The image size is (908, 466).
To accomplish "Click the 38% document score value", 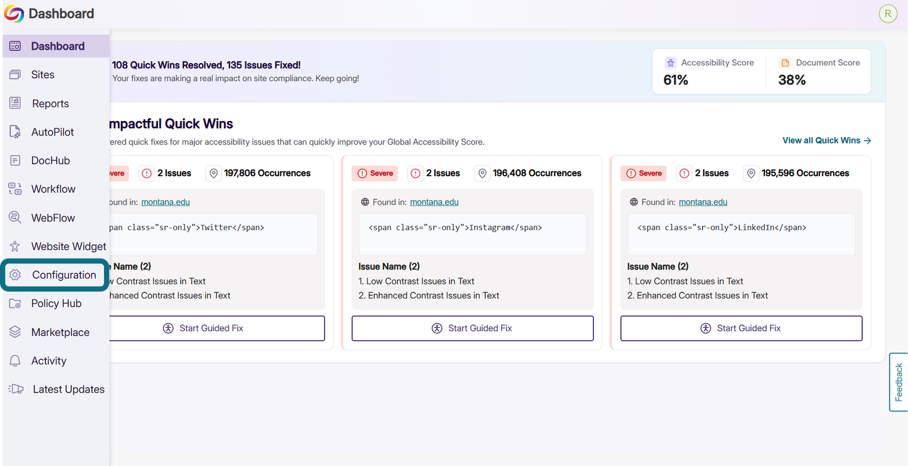I will (792, 80).
